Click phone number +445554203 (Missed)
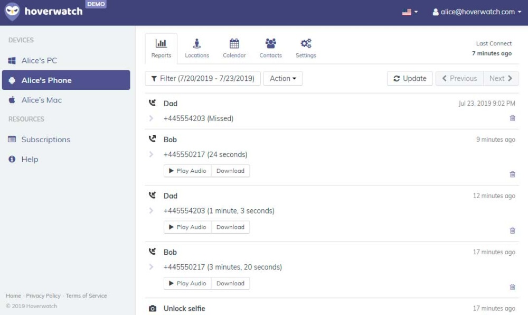Screen dimensions: 528x315 pyautogui.click(x=199, y=118)
